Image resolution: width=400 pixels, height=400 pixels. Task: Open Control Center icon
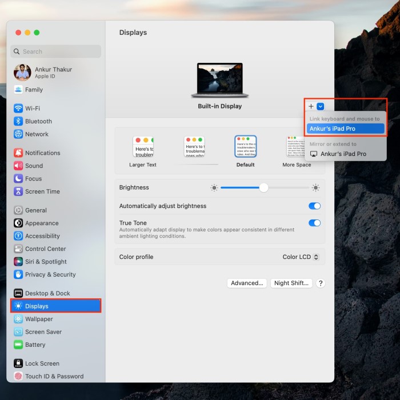[18, 249]
